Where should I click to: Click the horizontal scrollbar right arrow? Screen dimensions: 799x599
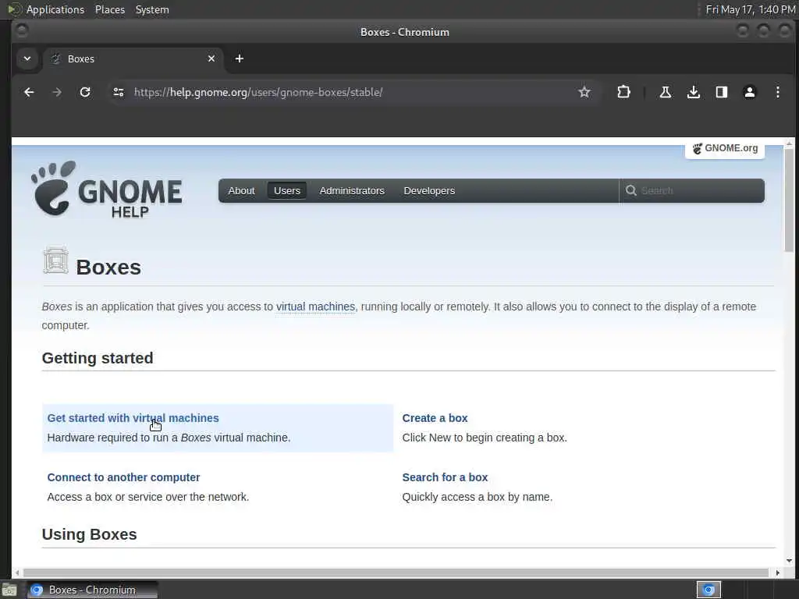(778, 572)
